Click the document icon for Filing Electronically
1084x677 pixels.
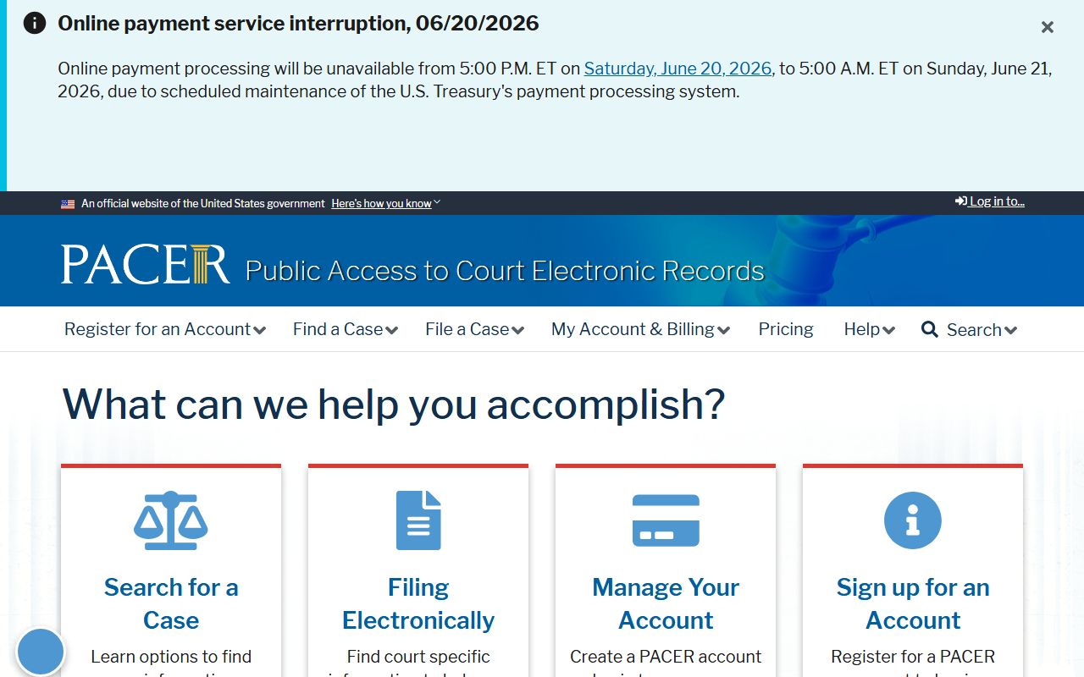pyautogui.click(x=418, y=520)
